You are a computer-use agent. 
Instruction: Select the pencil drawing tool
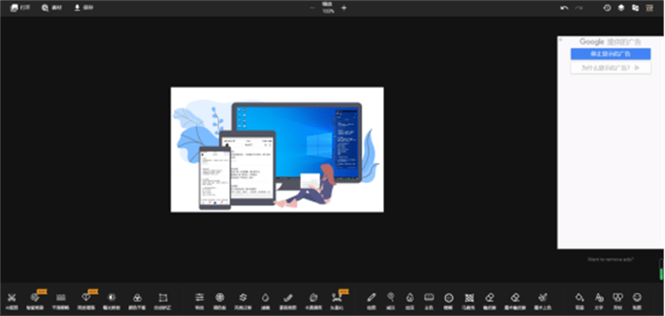(x=372, y=298)
